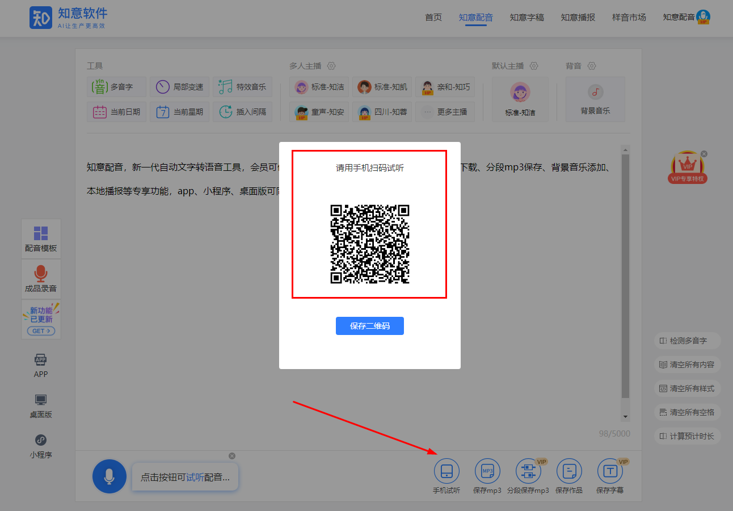
Task: Open 默认主播 settings gear
Action: coord(533,66)
